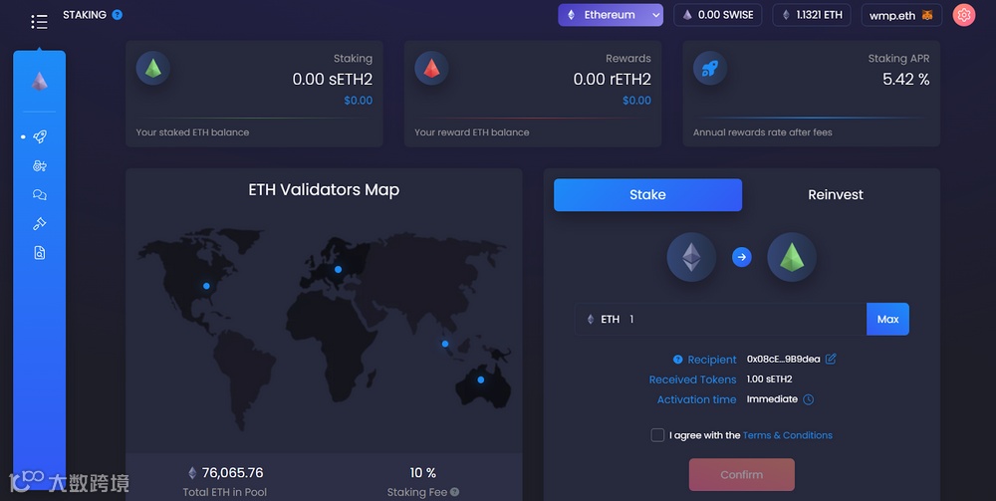Click the Immediate activation time text
Screen dimensions: 996x501
click(x=772, y=399)
